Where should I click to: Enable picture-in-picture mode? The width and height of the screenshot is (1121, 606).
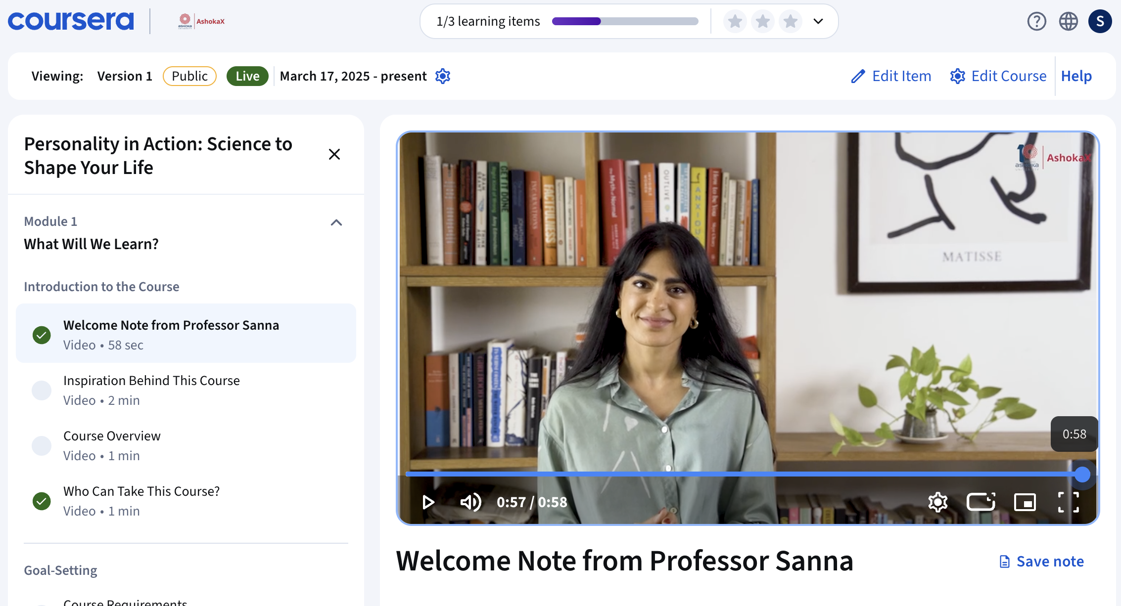[x=1025, y=502]
